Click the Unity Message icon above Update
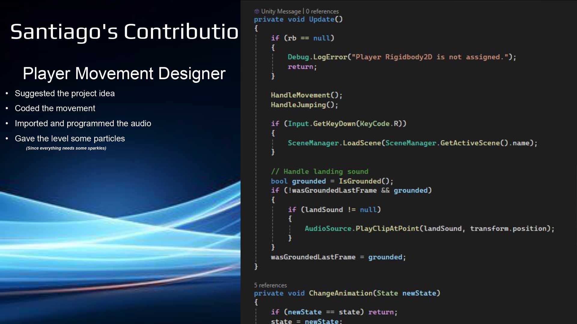This screenshot has height=324, width=577. pyautogui.click(x=257, y=11)
